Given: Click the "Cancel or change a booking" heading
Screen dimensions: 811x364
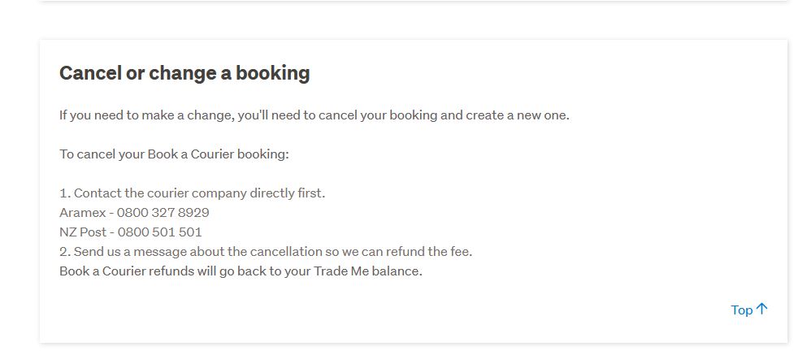Looking at the screenshot, I should [184, 73].
